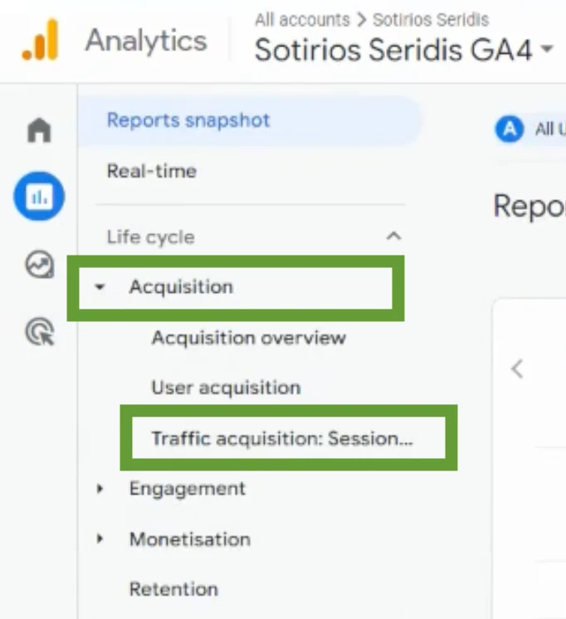Open the Explore icon in sidebar
566x619 pixels.
coord(40,264)
